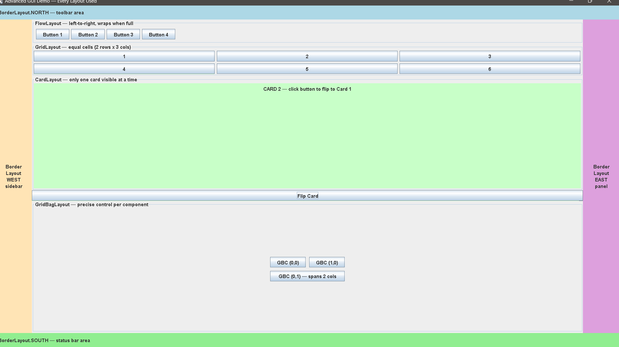Click Button 2 in the FlowLayout panel
The width and height of the screenshot is (619, 347).
pos(87,34)
